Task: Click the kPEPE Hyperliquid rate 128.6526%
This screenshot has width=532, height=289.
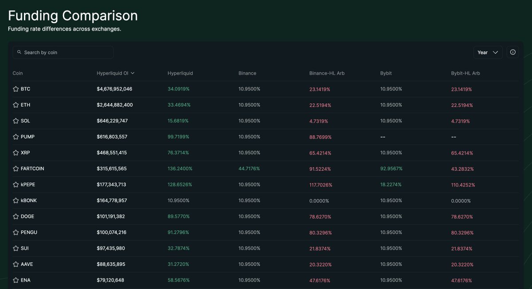Action: pos(180,185)
